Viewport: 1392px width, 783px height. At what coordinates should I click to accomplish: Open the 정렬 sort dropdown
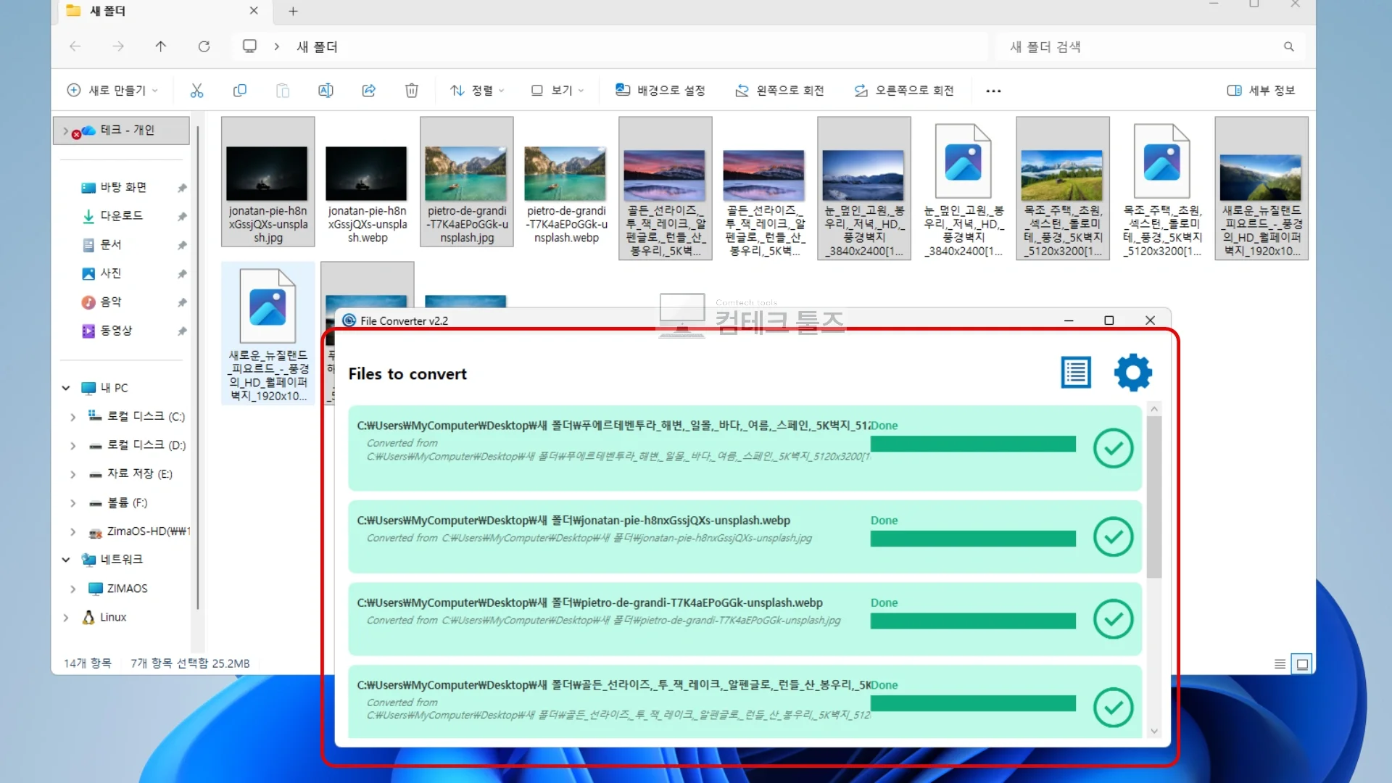477,91
